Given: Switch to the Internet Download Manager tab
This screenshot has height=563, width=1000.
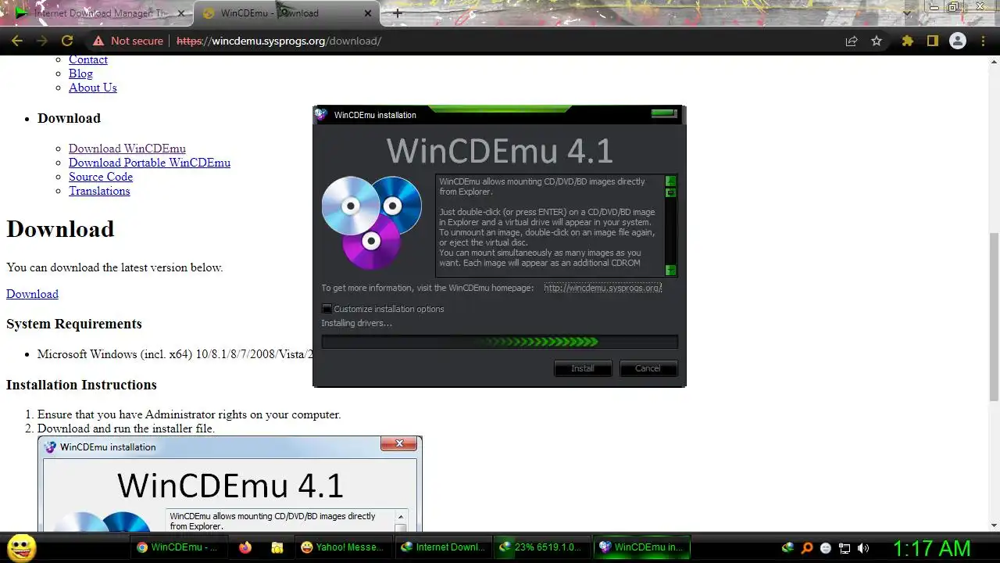Looking at the screenshot, I should click(100, 13).
